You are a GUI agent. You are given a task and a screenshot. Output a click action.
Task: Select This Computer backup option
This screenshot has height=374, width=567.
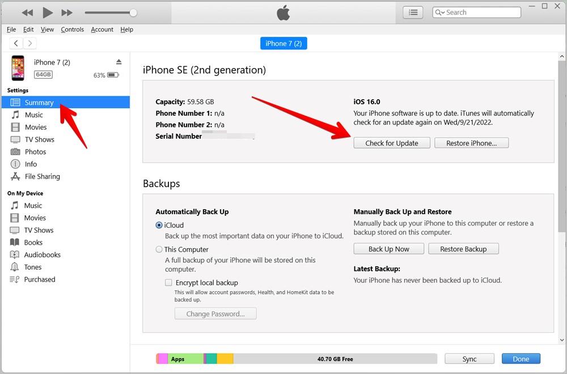[x=159, y=249]
